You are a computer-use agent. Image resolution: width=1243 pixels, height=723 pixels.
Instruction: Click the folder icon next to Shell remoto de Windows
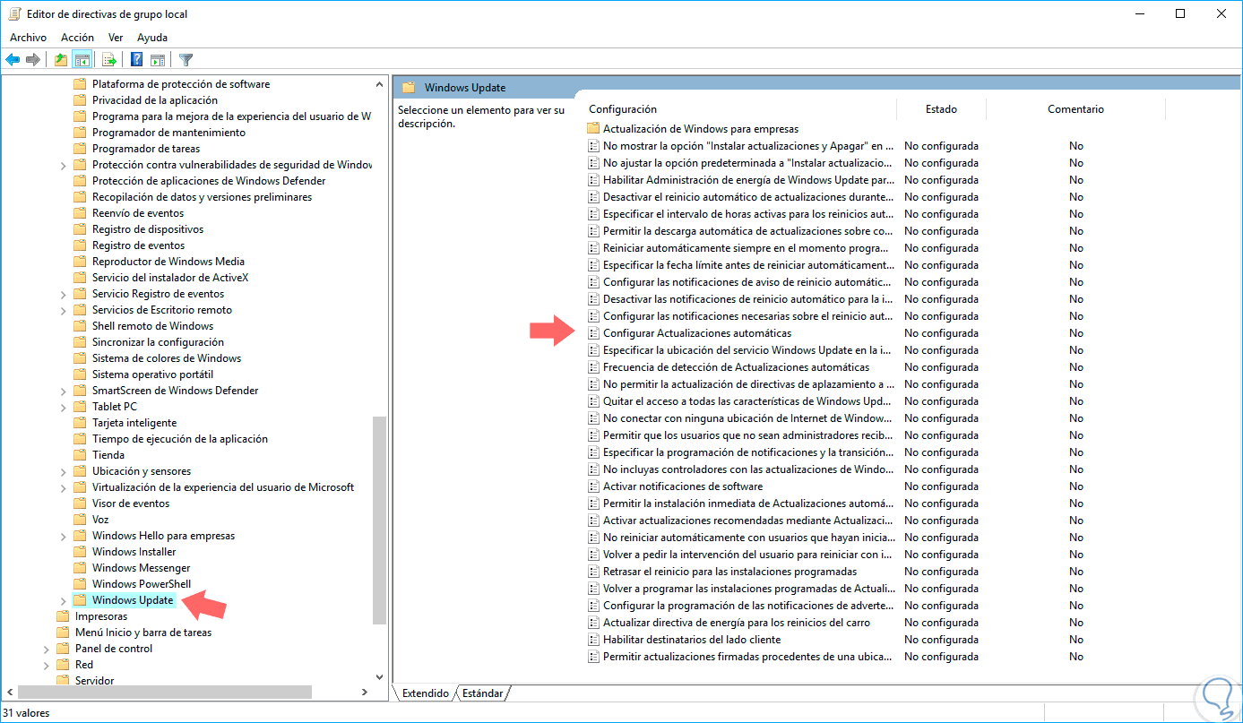(80, 326)
